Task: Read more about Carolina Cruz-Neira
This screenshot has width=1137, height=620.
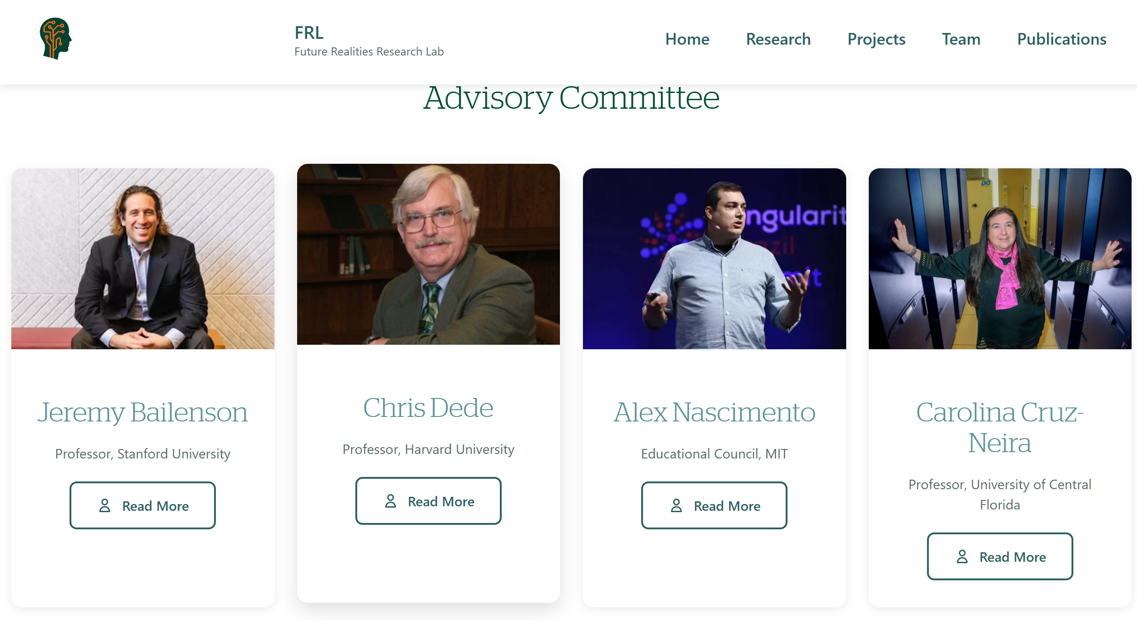Action: (x=1000, y=557)
